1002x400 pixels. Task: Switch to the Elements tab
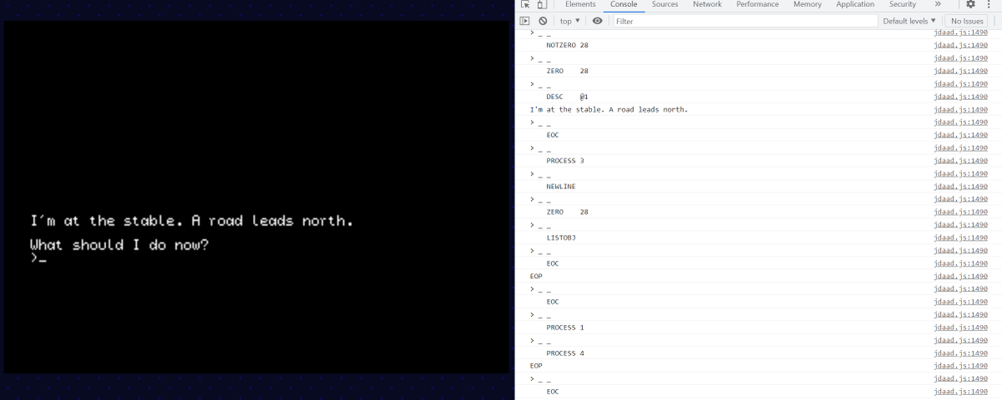click(x=580, y=4)
